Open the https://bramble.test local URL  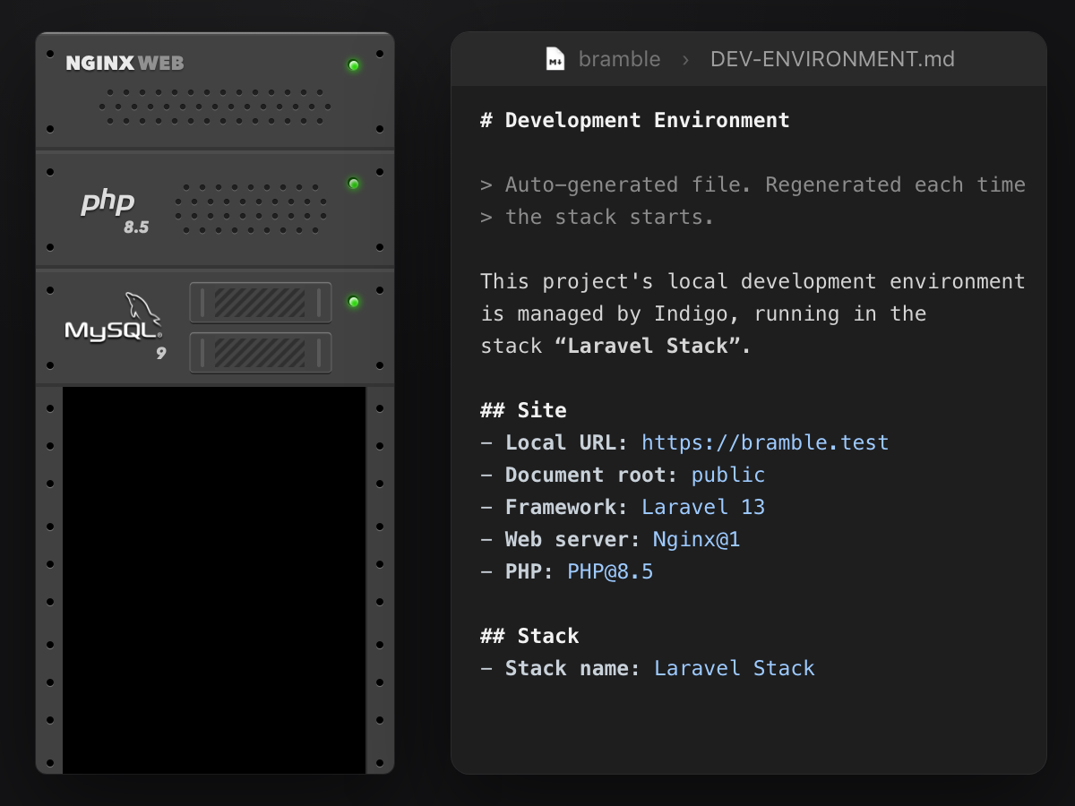(765, 442)
